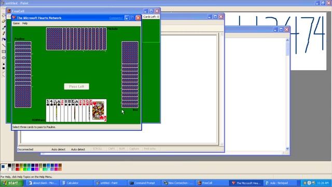Pick the brown color swatch
Viewport: 332px width, 187px height.
pos(60,165)
